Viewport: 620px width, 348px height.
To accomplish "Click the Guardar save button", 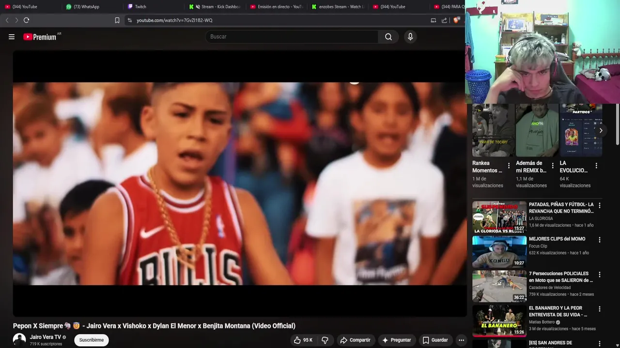I will point(435,340).
